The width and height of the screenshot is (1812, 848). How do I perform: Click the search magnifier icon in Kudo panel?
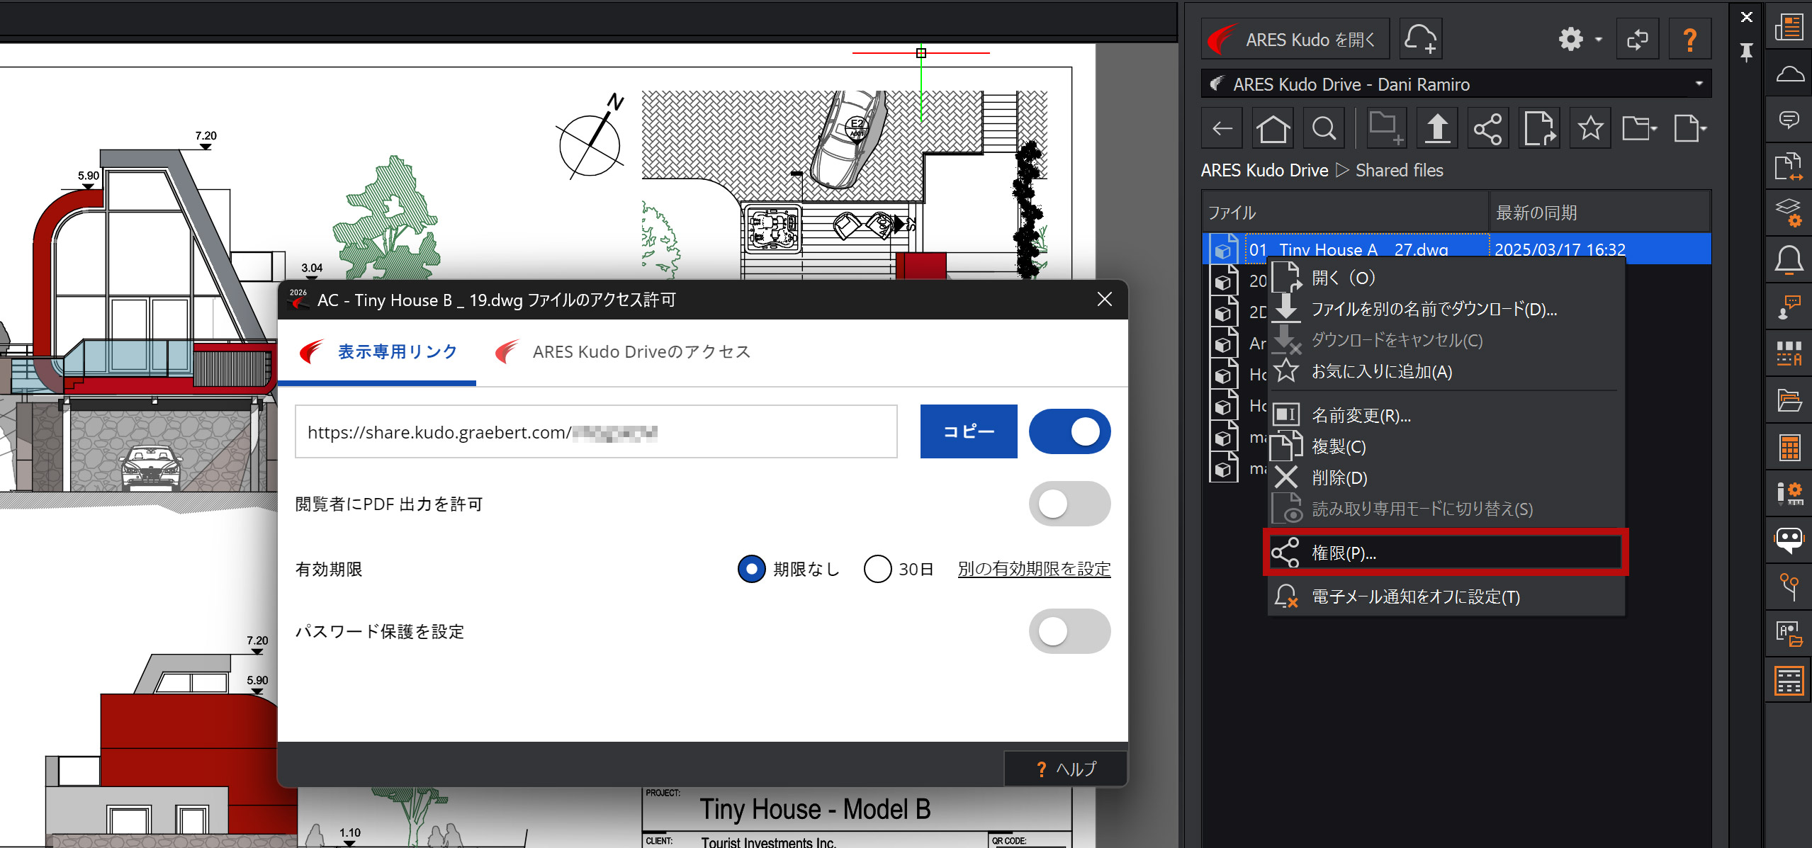click(1323, 128)
